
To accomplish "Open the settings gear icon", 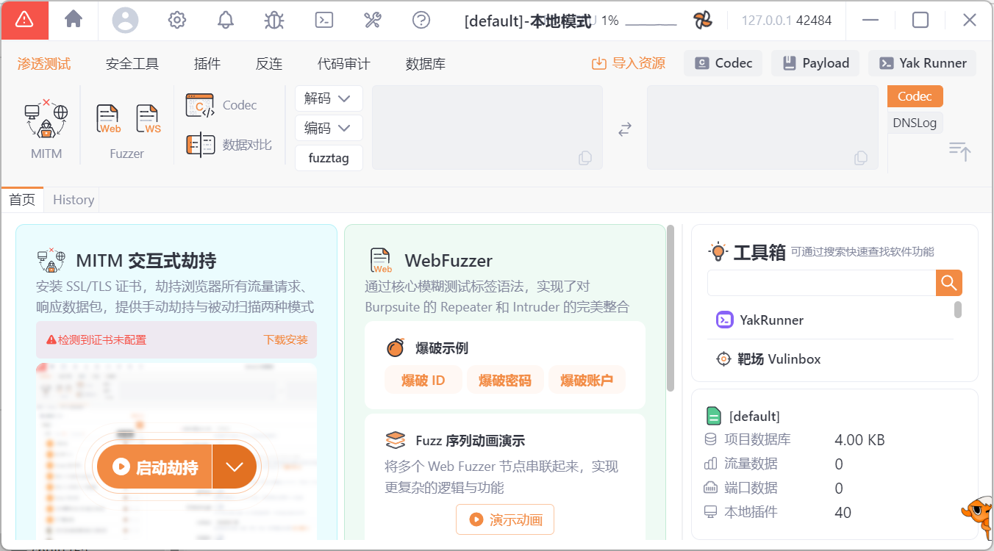I will (x=176, y=20).
